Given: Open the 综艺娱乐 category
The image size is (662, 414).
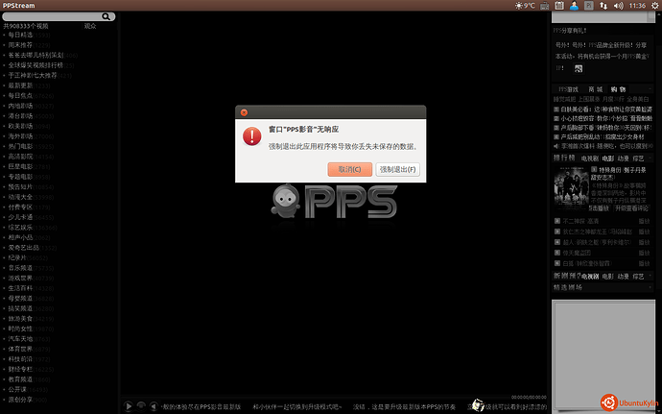Looking at the screenshot, I should 20,228.
